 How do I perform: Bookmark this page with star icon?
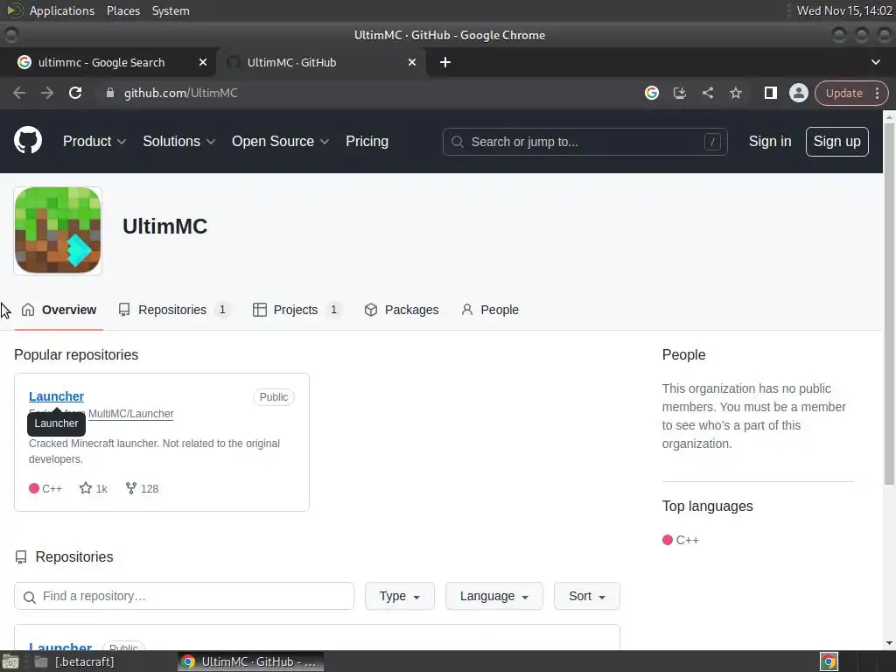click(735, 93)
